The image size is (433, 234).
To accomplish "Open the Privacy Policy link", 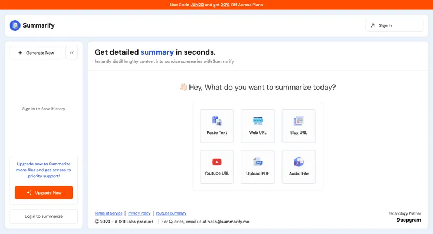I will pos(139,213).
